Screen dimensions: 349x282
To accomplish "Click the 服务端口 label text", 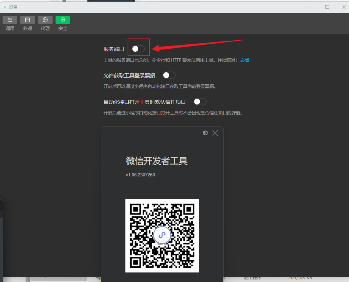I will 114,48.
